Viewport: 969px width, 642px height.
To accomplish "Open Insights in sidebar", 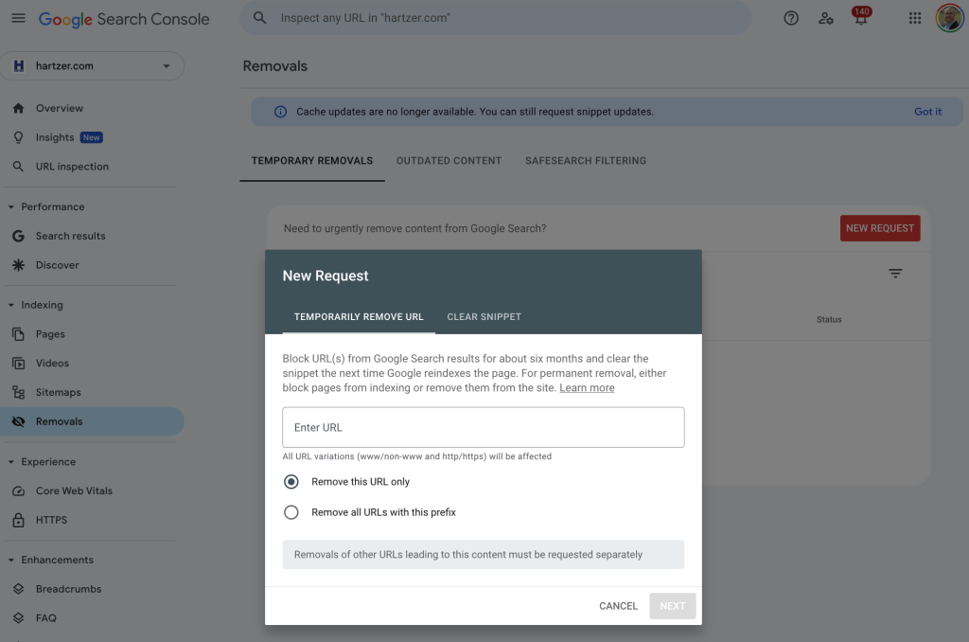I will [55, 137].
